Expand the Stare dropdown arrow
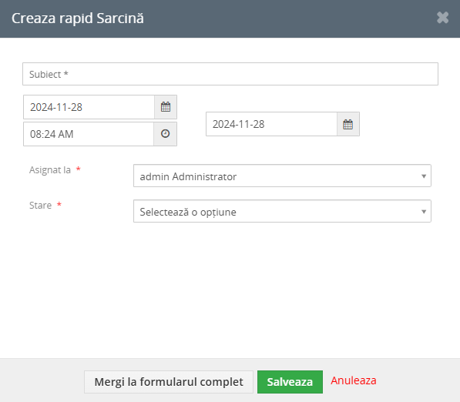Image resolution: width=460 pixels, height=402 pixels. click(424, 212)
